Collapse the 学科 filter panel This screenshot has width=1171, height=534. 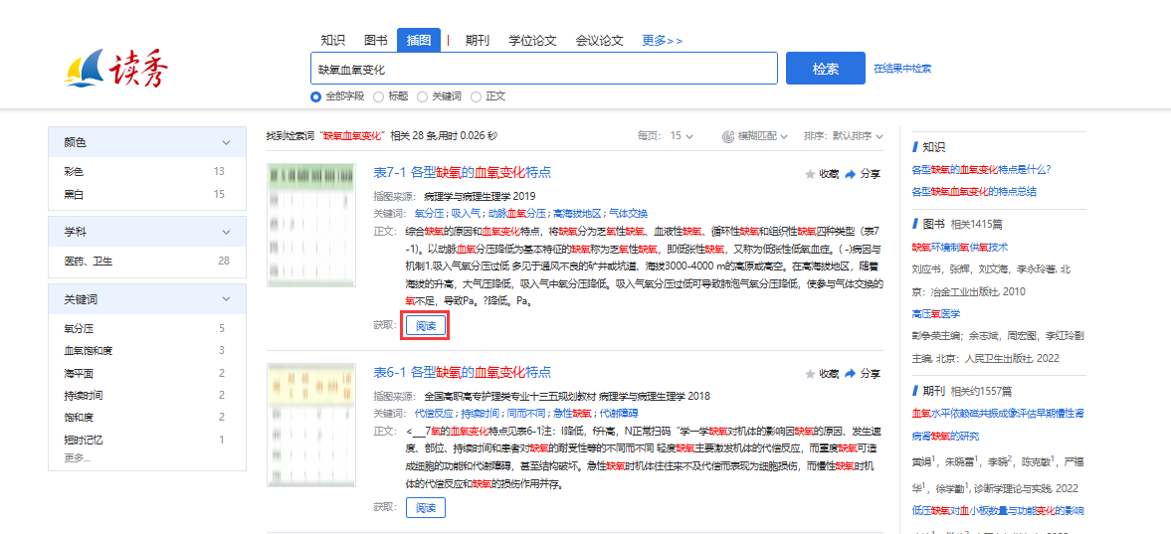[226, 232]
